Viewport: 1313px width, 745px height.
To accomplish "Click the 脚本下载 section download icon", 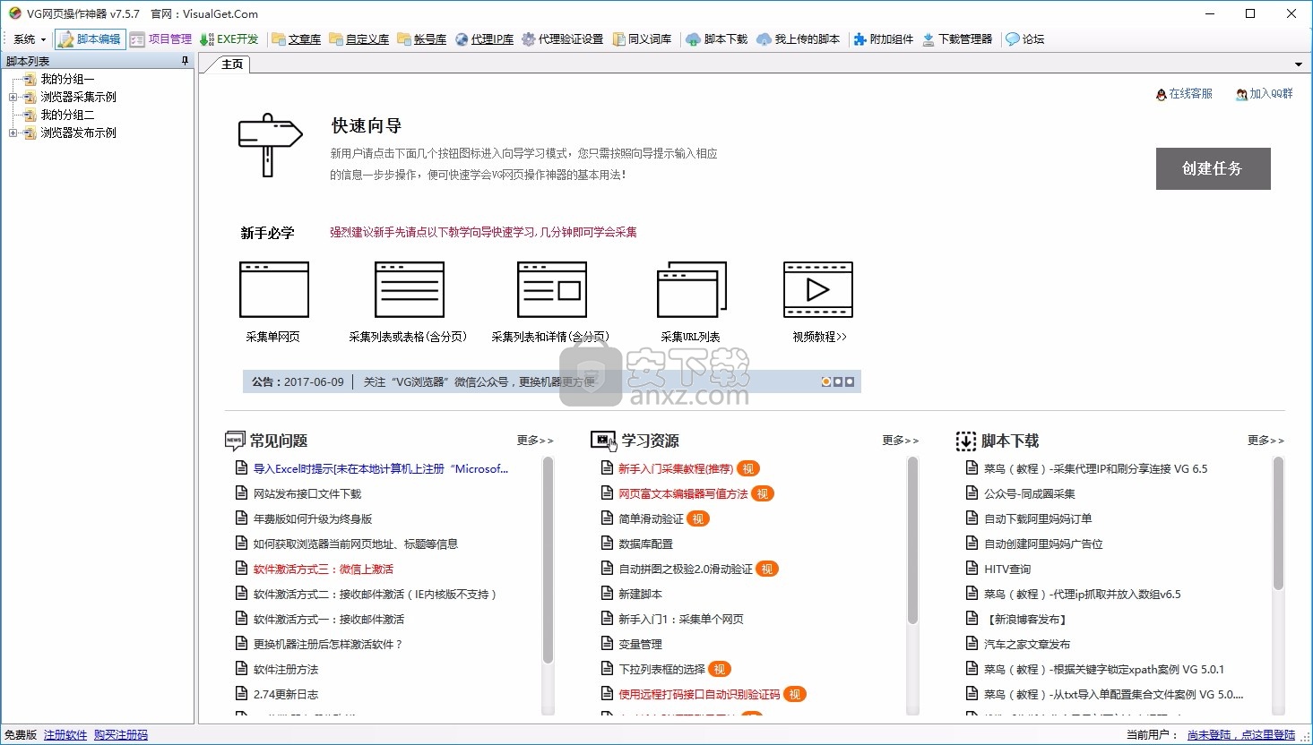I will click(x=965, y=441).
